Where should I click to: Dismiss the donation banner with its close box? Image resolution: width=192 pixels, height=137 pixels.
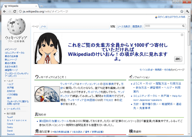tap(182, 35)
